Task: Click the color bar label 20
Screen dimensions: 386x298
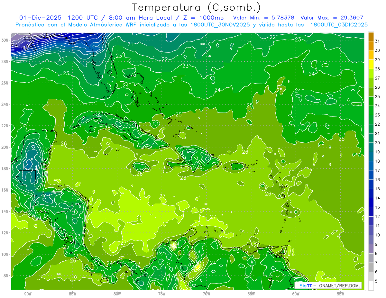Action: (x=378, y=143)
